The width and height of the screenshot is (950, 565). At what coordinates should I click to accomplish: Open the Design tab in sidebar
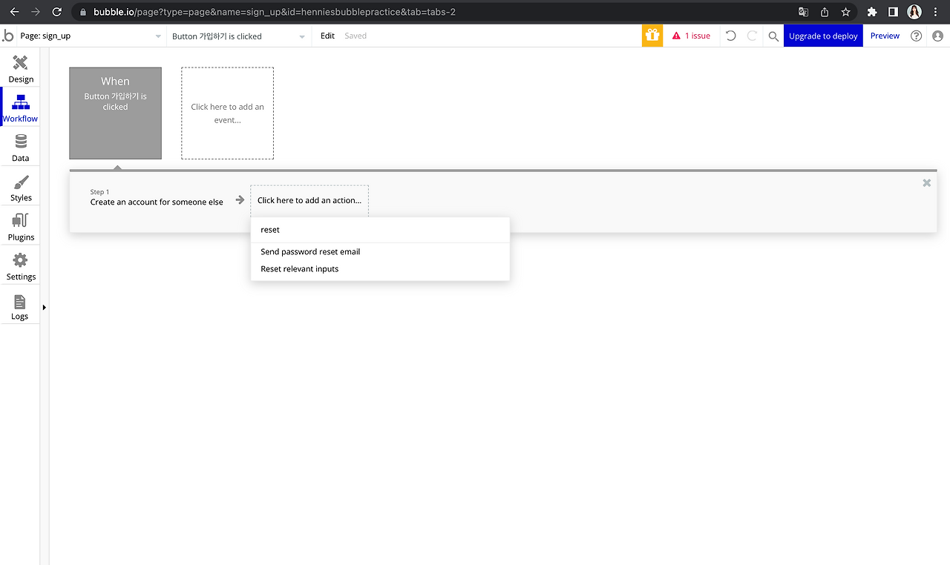[21, 69]
